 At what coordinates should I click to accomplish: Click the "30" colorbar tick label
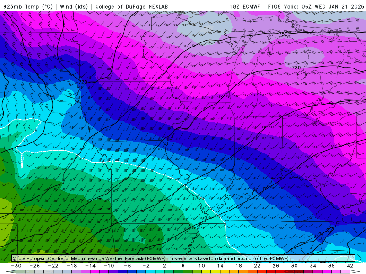294,266
